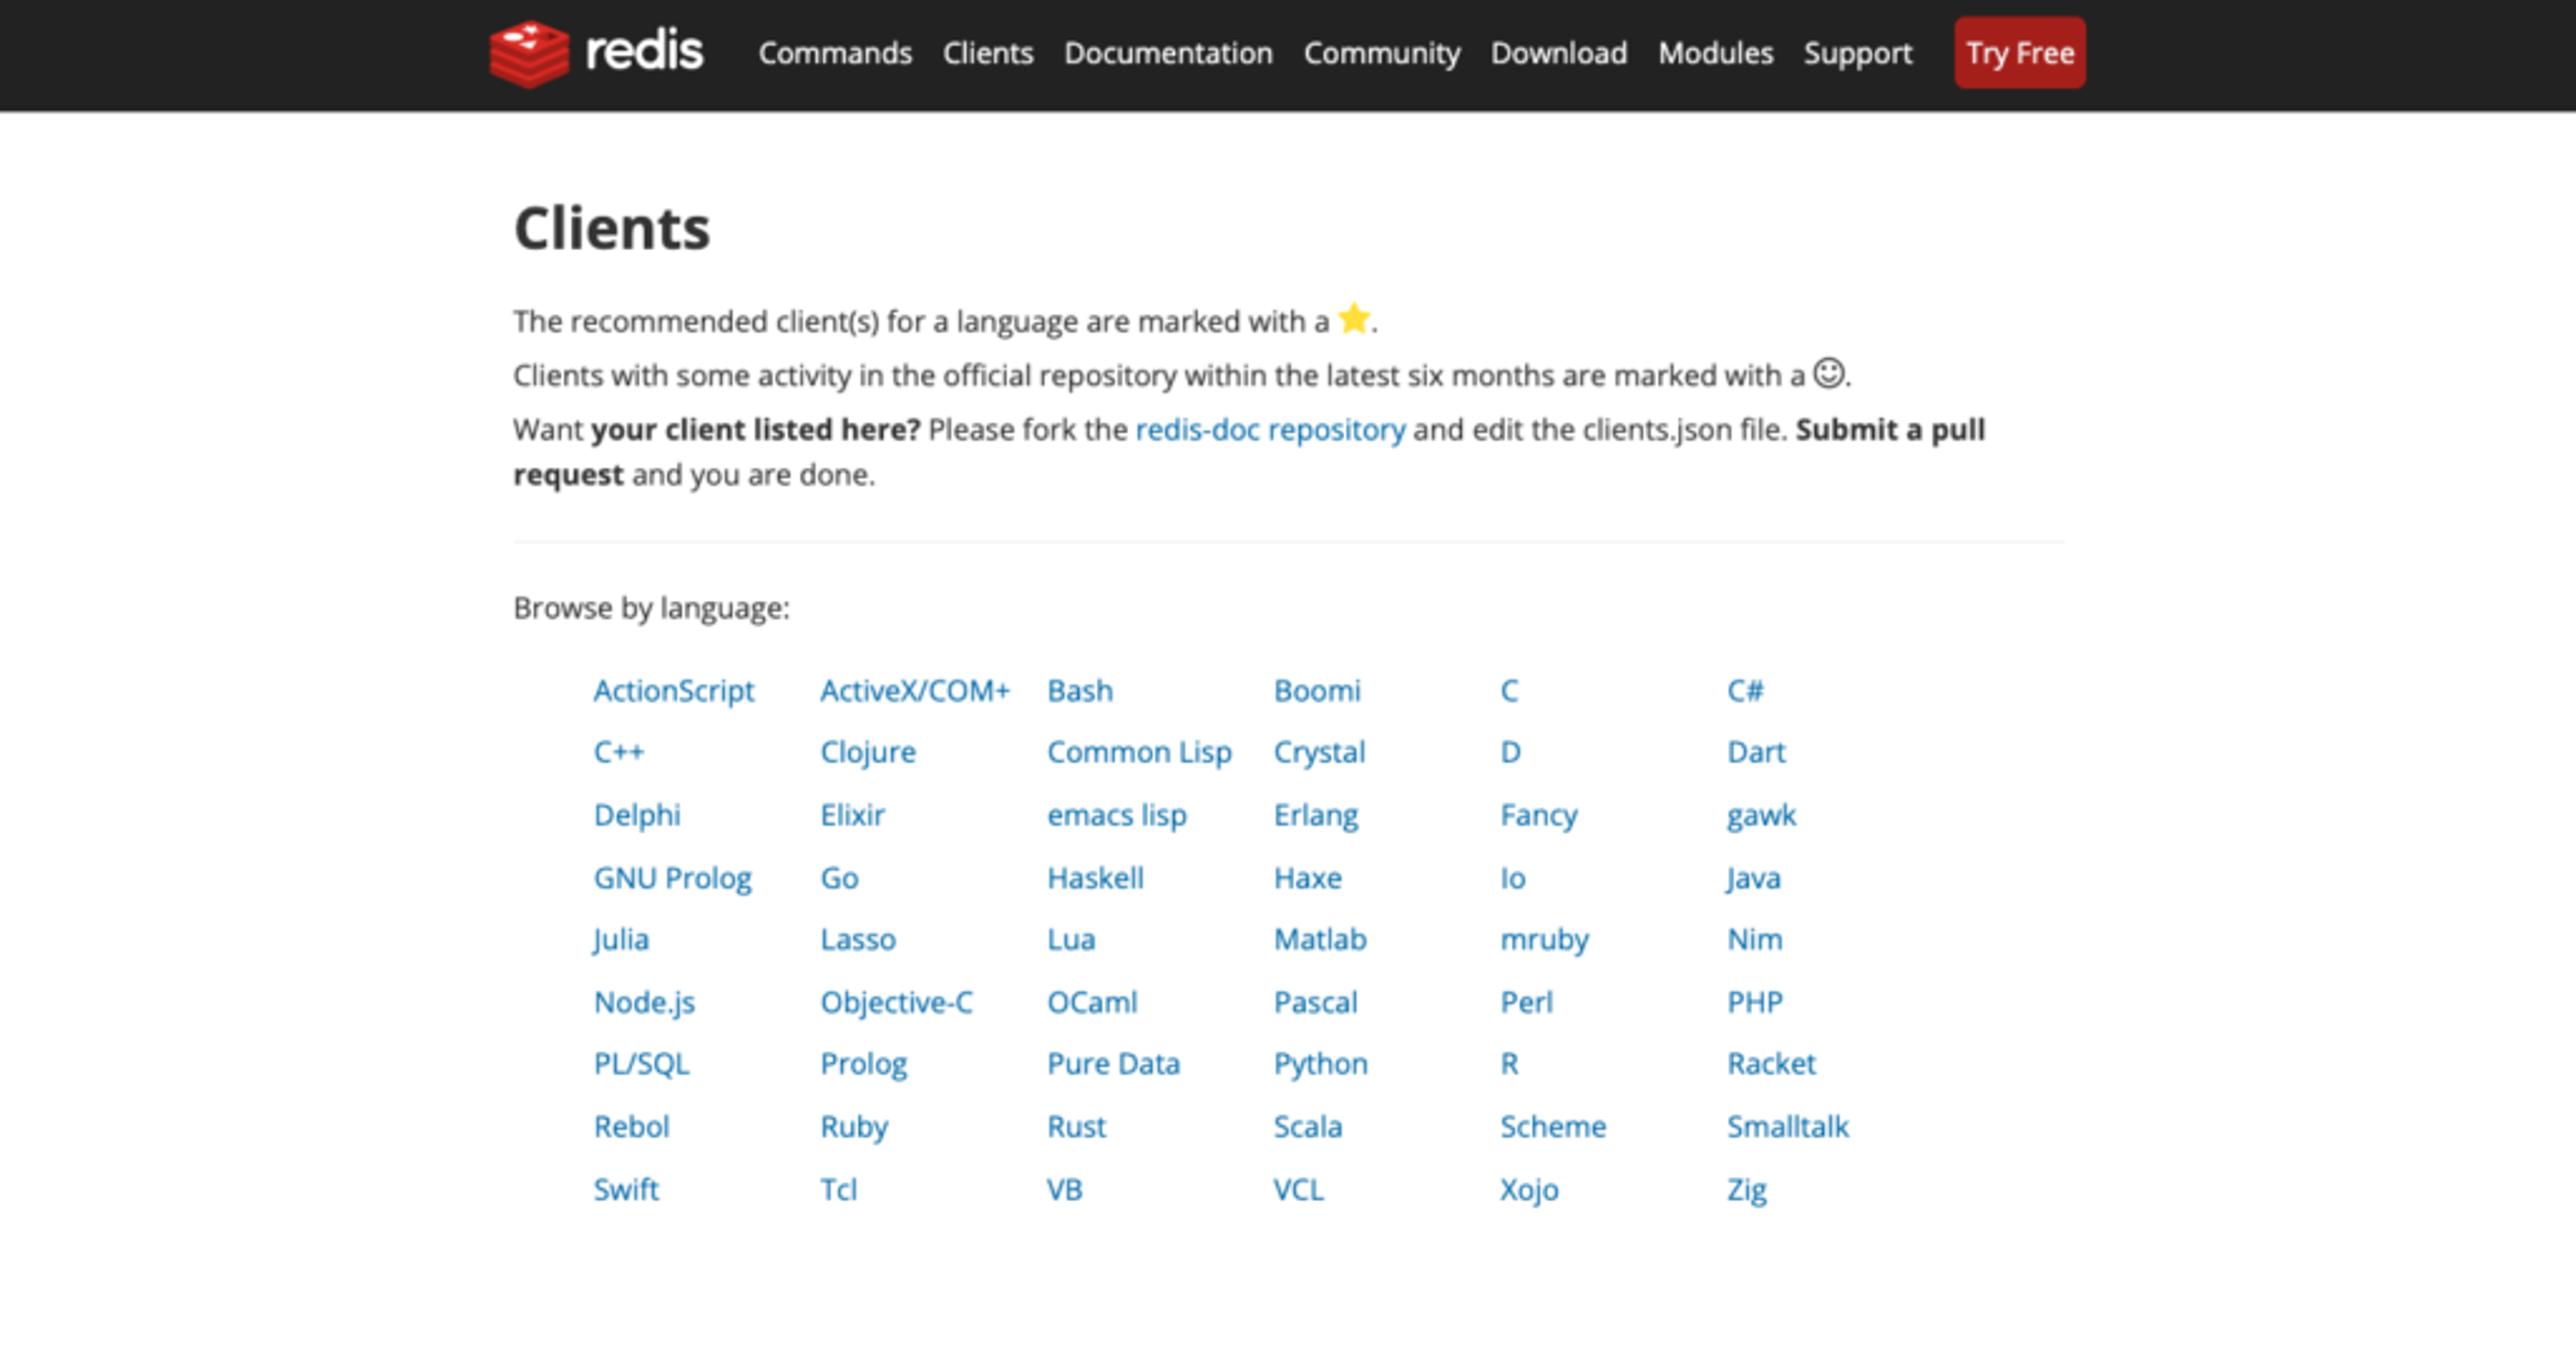Click the R language link
The height and width of the screenshot is (1351, 2576).
point(1509,1063)
